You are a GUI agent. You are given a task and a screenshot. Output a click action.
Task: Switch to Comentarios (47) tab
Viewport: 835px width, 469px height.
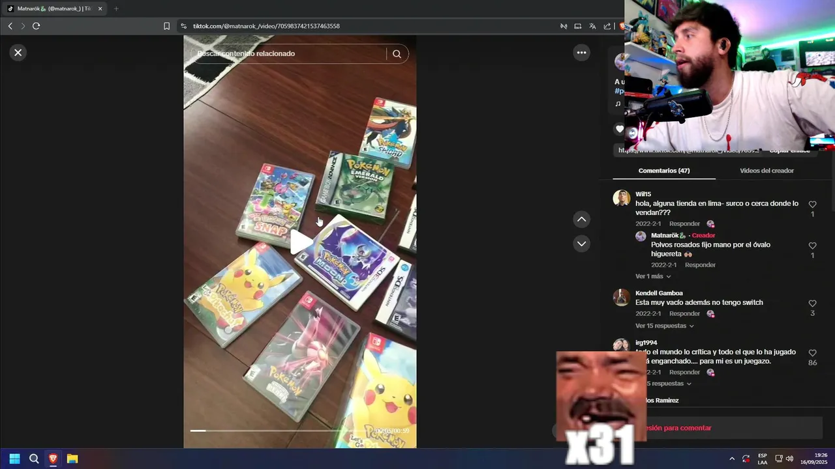click(x=664, y=171)
